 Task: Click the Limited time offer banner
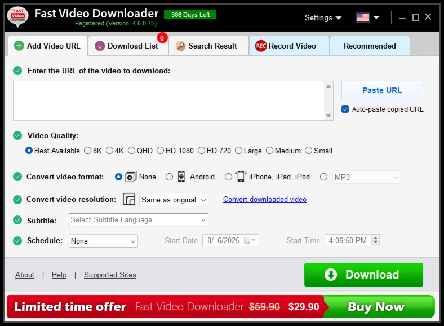coord(165,306)
